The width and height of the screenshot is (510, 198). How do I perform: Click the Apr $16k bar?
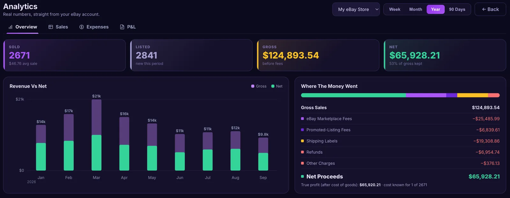124,144
